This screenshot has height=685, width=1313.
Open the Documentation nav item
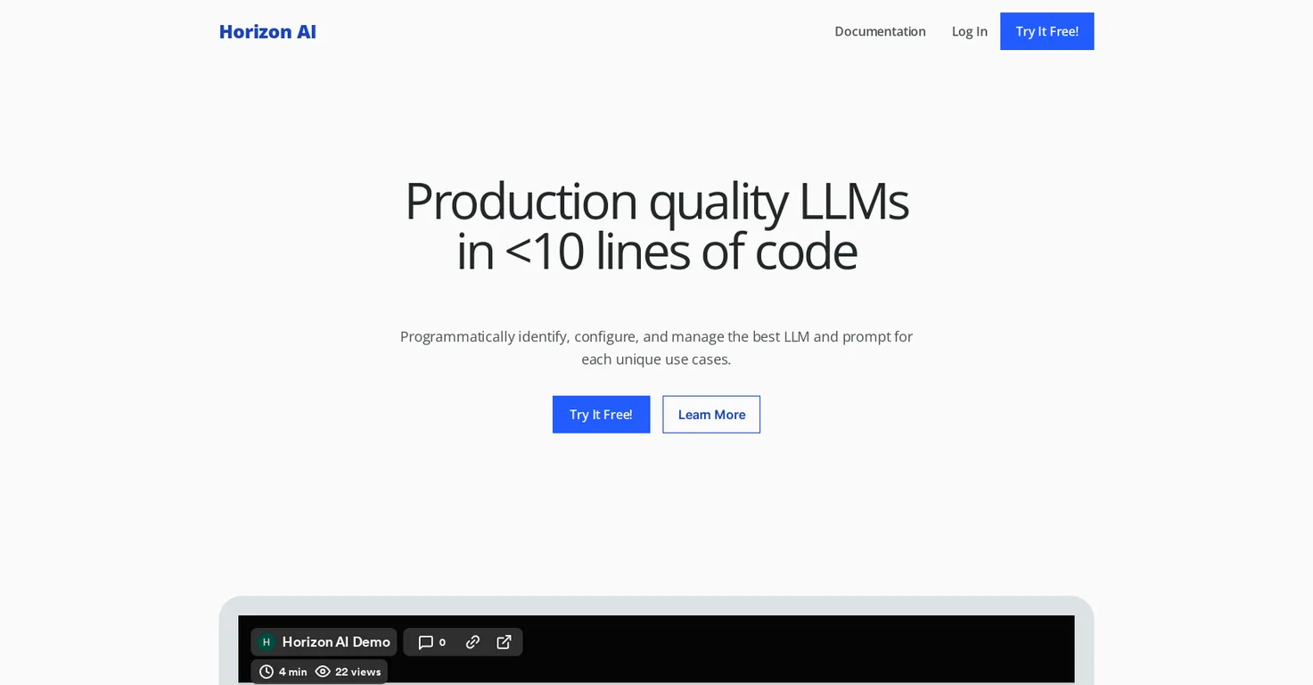(x=880, y=31)
